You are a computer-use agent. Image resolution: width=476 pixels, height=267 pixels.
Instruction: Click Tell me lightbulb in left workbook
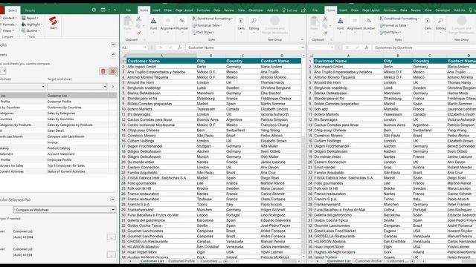point(284,10)
